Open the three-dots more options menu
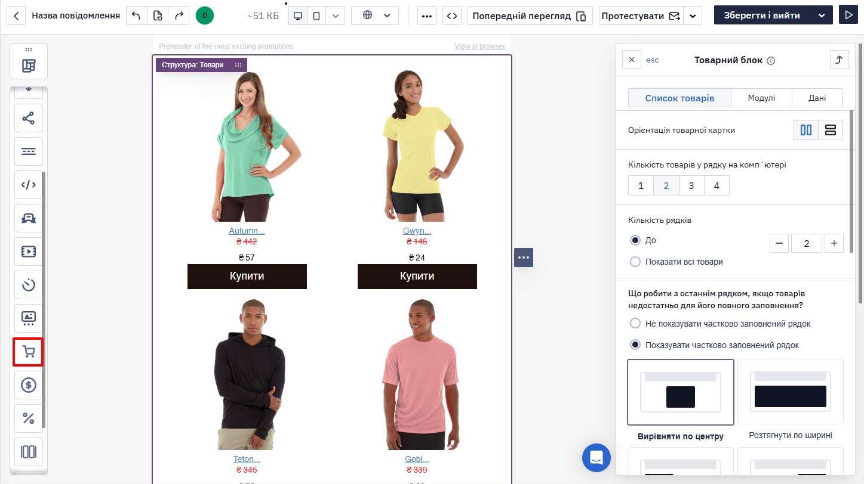Viewport: 864px width, 484px height. [x=426, y=15]
